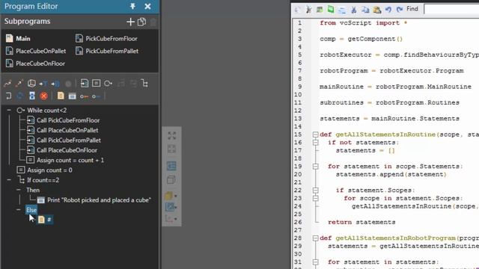Add a print statement icon
Screen dimensions: 479x269
pos(72,96)
